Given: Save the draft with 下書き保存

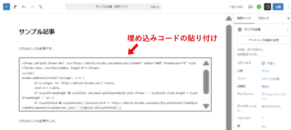Looking at the screenshot, I should tap(236, 7).
